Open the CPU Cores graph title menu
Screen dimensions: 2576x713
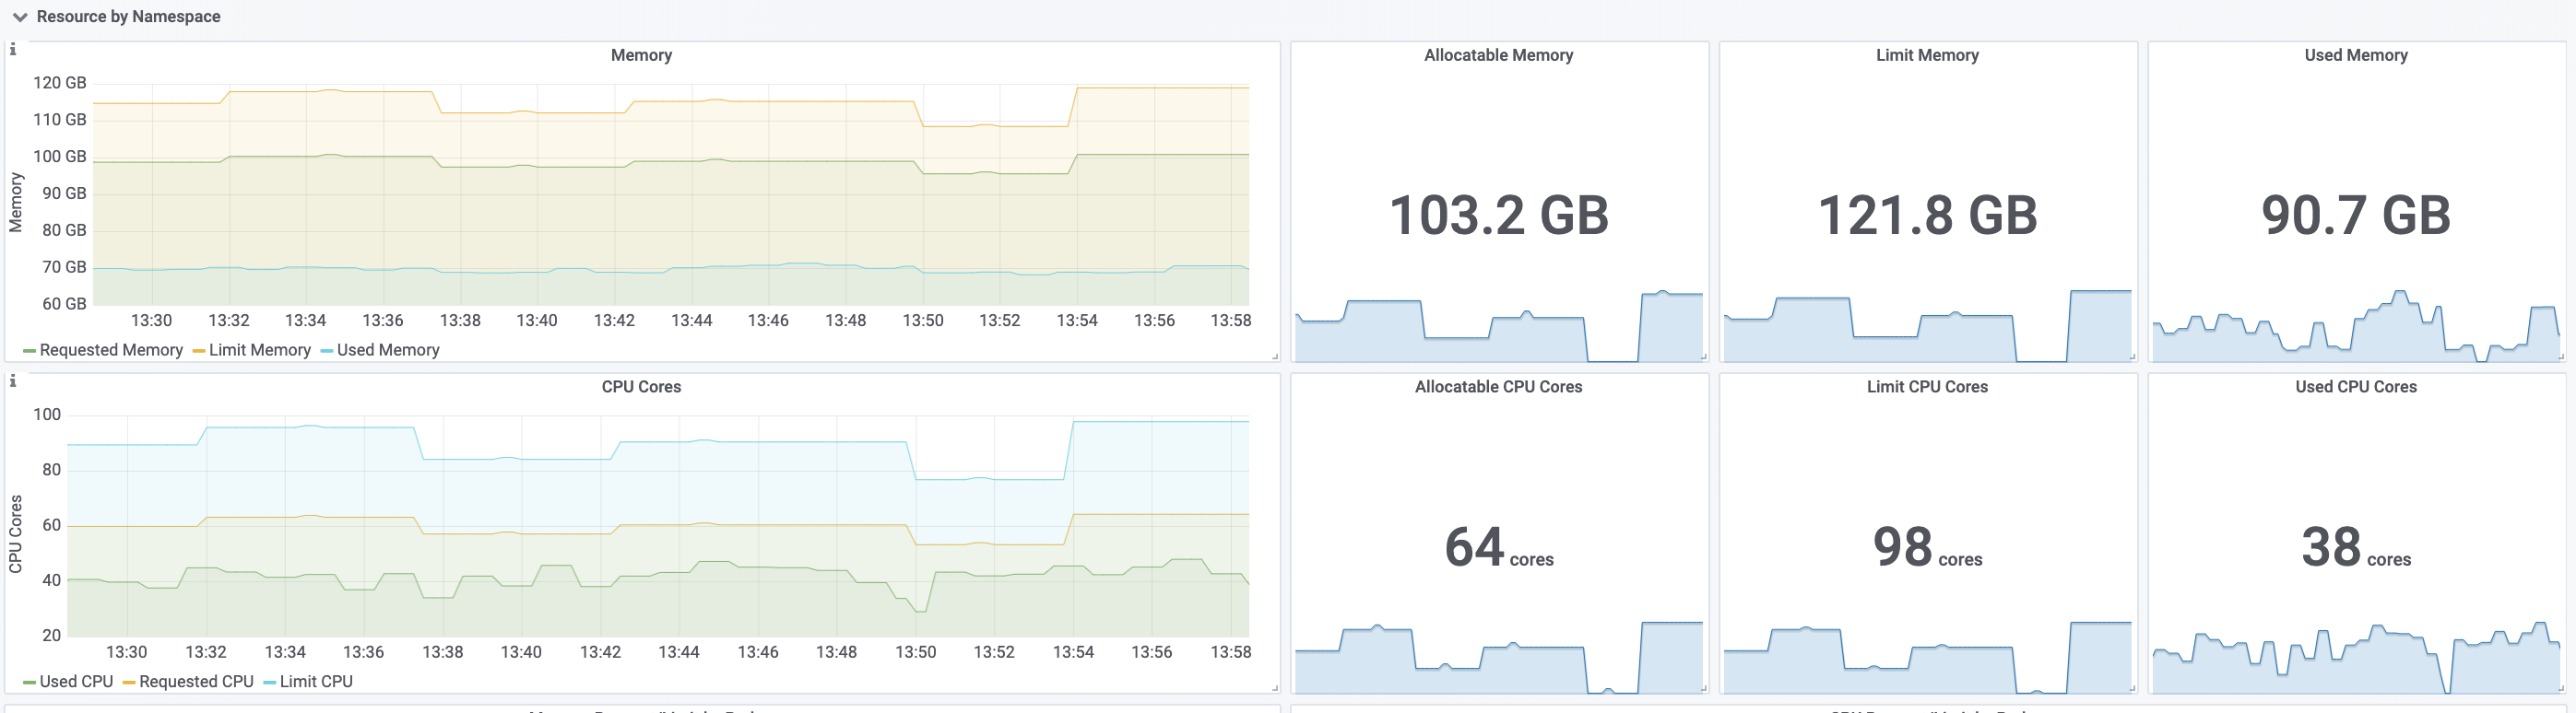[641, 387]
